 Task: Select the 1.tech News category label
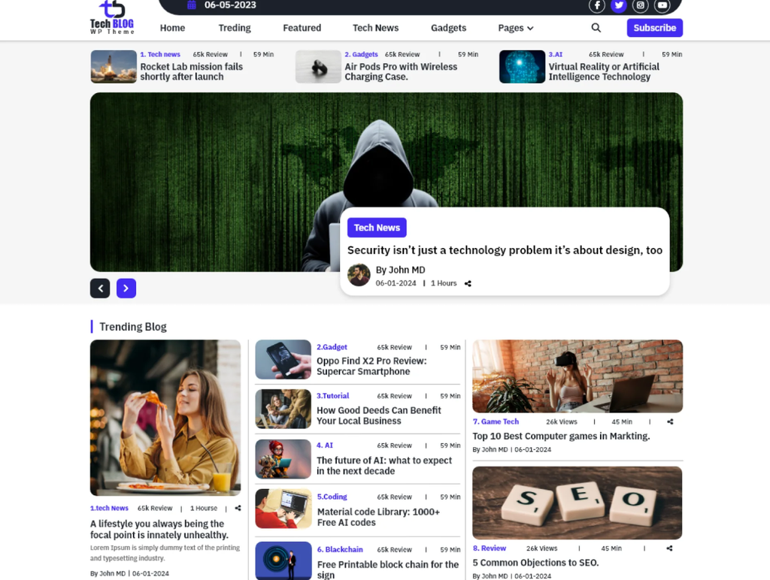[x=109, y=509]
